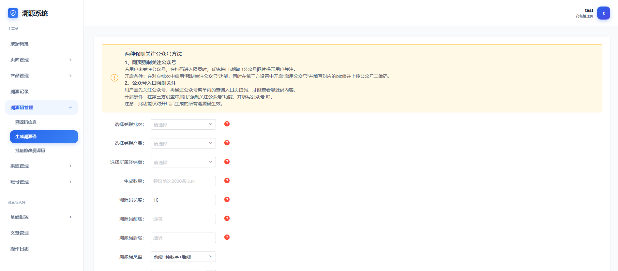Screen dimensions: 618x271
Task: Click help icon next to 溯源码前缀
Action: tap(227, 218)
